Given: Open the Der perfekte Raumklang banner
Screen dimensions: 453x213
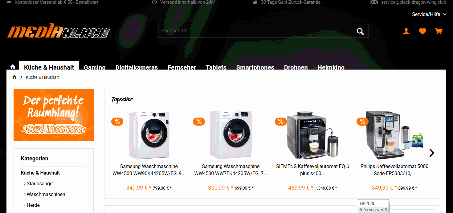Looking at the screenshot, I should tap(54, 115).
